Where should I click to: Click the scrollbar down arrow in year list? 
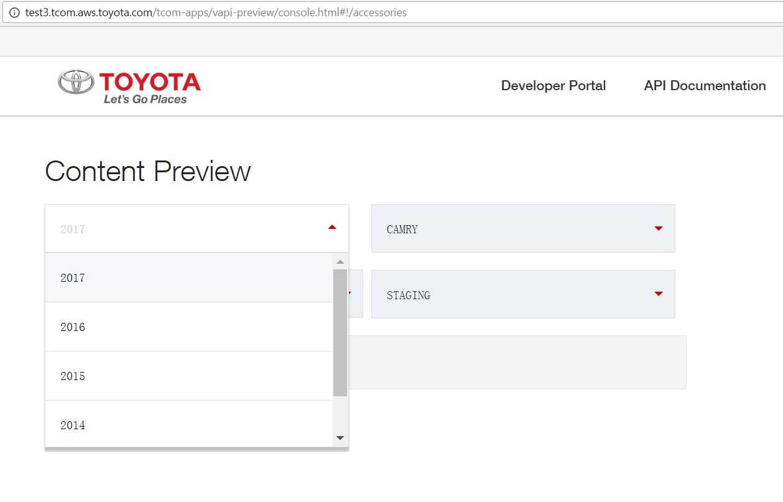point(340,438)
